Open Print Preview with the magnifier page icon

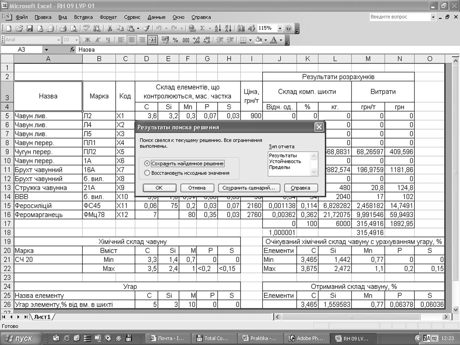[74, 29]
